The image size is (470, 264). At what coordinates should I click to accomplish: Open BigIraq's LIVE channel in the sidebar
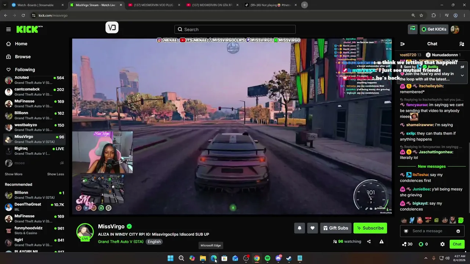point(34,151)
